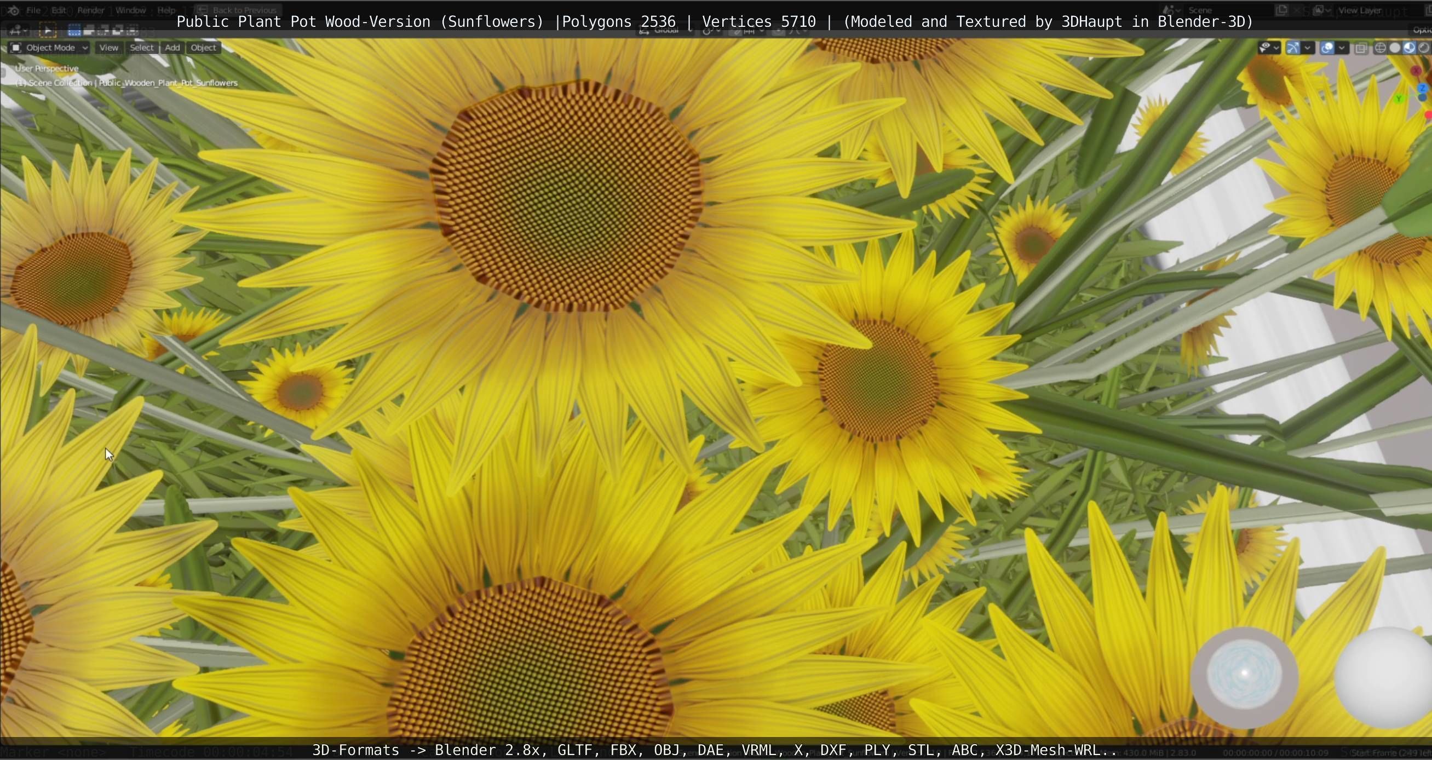Open the Global transform orientation dropdown
1432x760 pixels.
(x=665, y=31)
